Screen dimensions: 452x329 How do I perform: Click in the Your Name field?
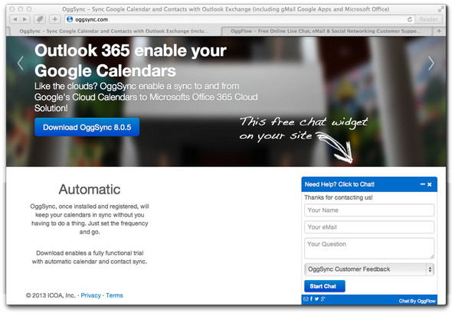point(369,210)
